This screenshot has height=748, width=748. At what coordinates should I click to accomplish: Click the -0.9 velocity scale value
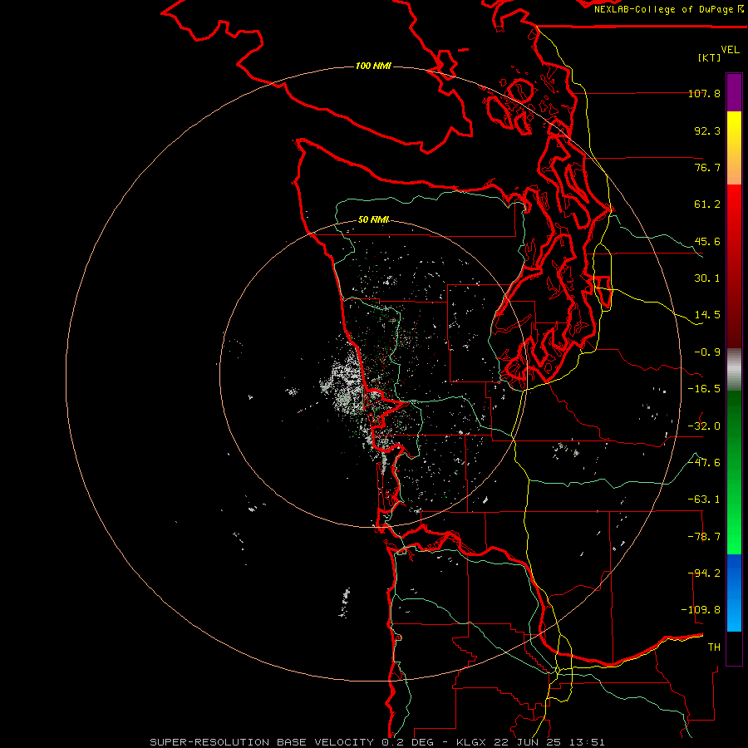point(707,352)
